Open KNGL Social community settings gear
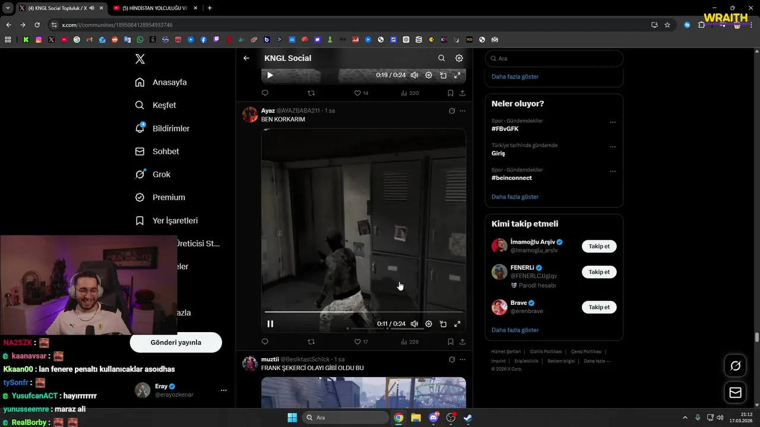760x427 pixels. click(459, 58)
